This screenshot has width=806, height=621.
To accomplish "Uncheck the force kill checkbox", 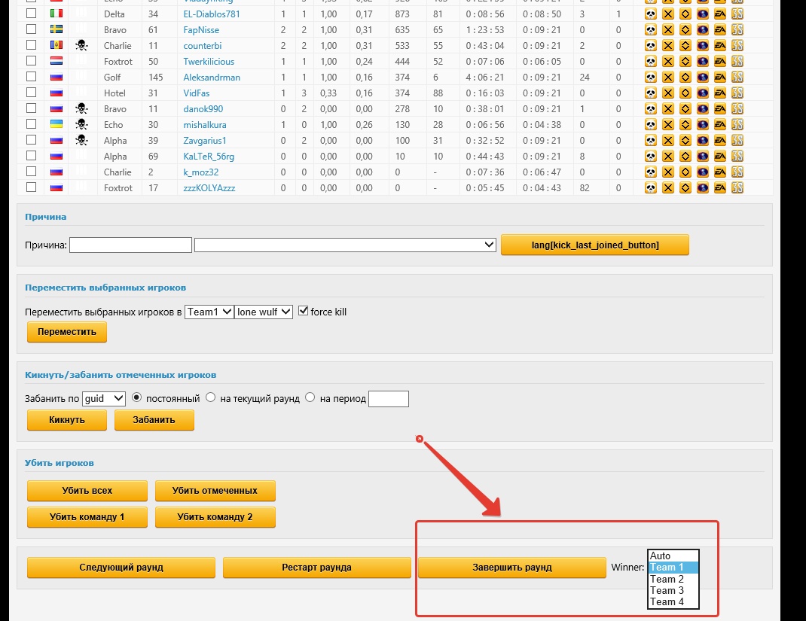I will [304, 311].
